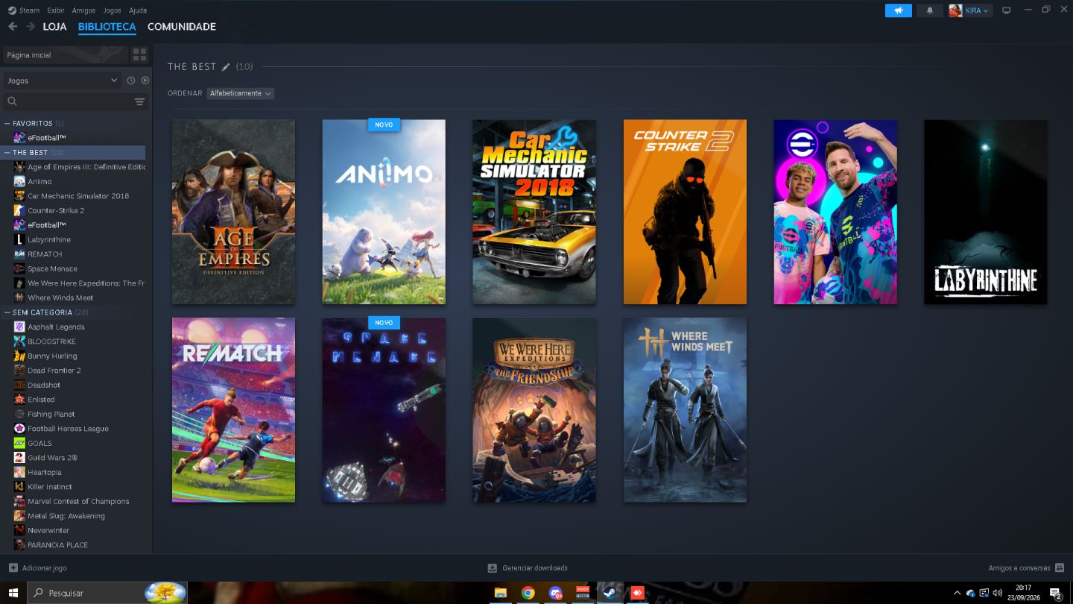Open the notifications bell
The width and height of the screenshot is (1073, 604).
point(929,10)
